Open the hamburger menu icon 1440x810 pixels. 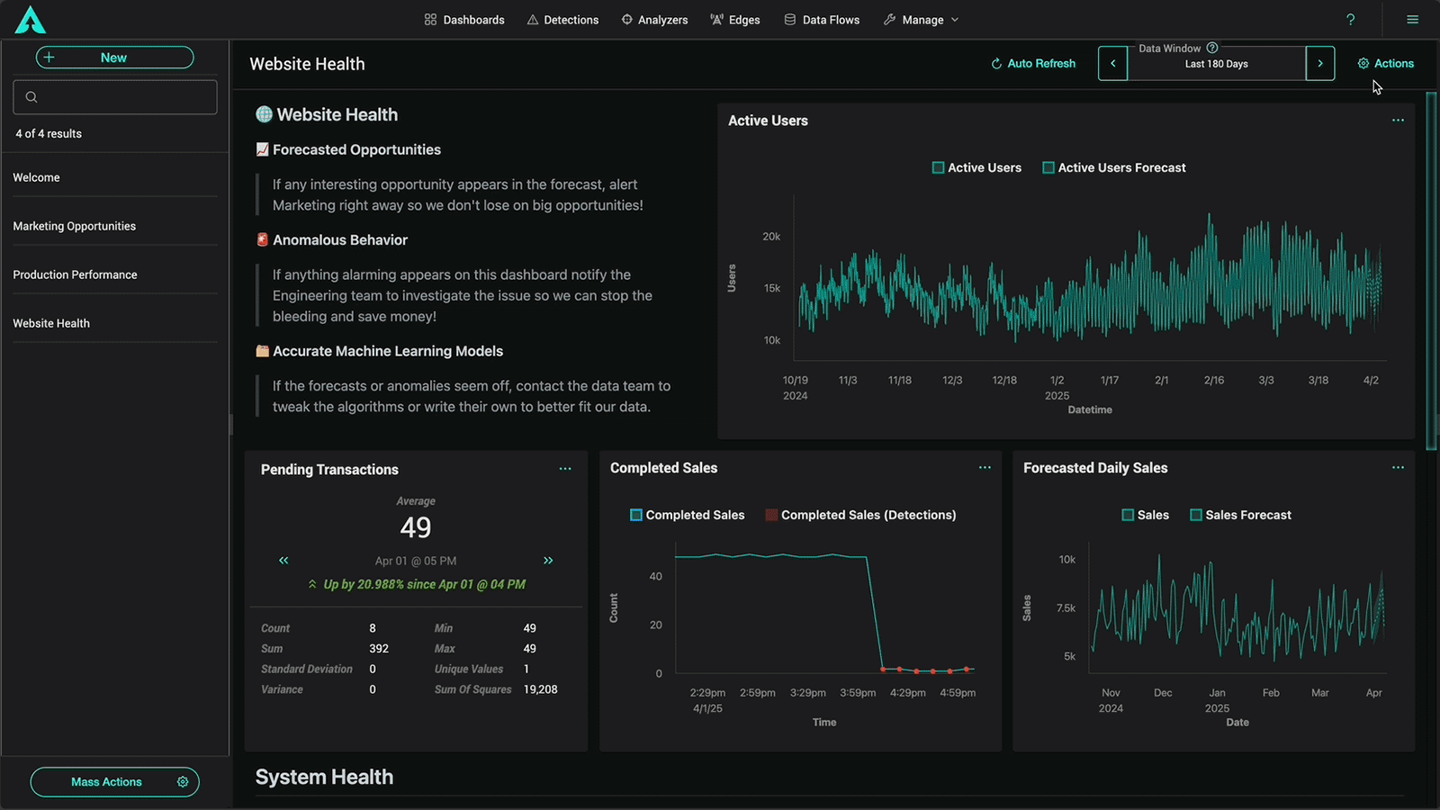coord(1412,20)
